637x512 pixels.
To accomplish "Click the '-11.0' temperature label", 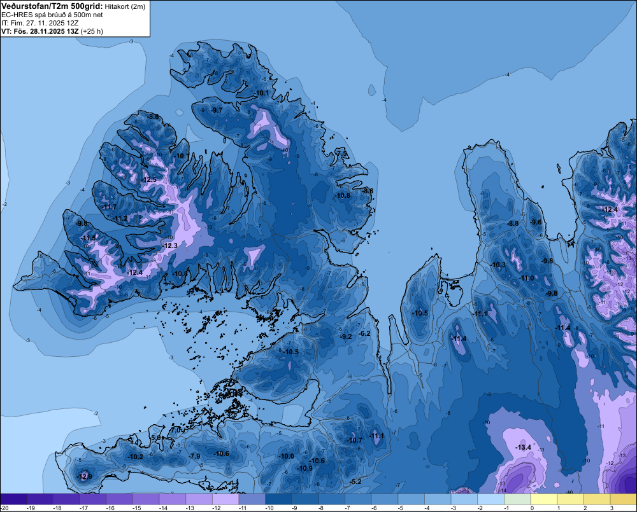I will click(x=527, y=278).
